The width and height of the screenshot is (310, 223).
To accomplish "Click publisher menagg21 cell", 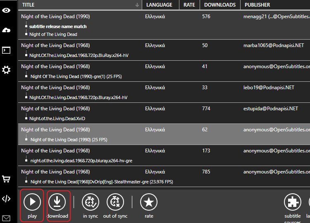I will tap(277, 17).
